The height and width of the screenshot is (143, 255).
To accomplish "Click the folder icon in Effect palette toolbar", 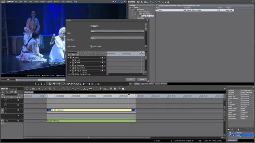I will [138, 2].
